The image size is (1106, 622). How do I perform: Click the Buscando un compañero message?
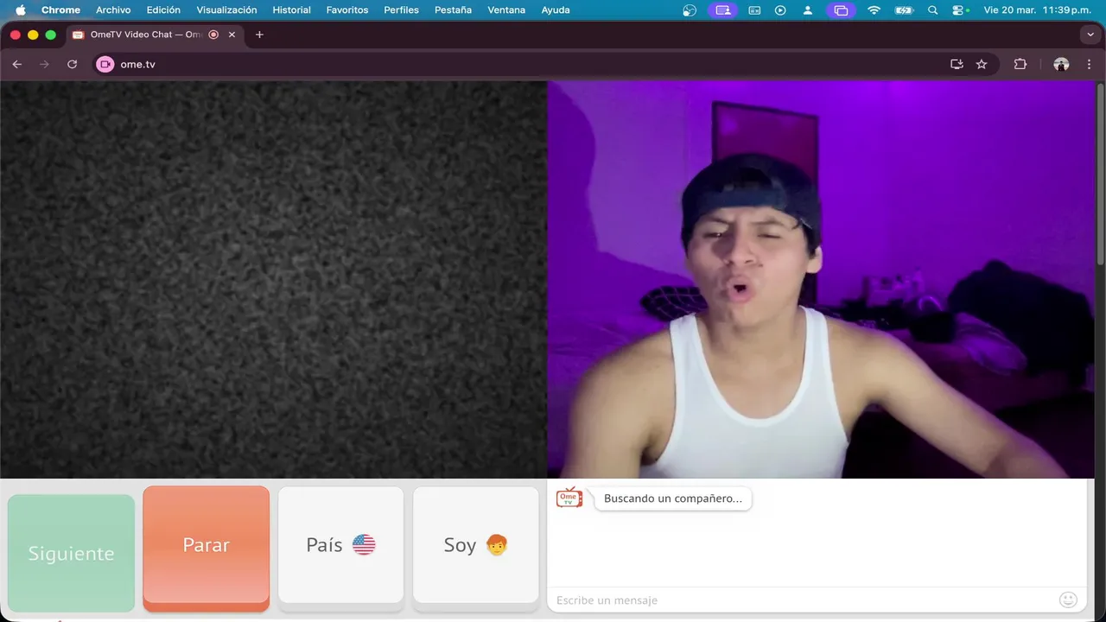pyautogui.click(x=673, y=498)
